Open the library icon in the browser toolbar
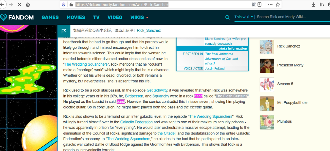This screenshot has width=330, height=151. [322, 5]
